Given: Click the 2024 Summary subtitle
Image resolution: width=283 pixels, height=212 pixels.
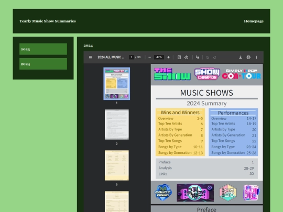Looking at the screenshot, I should tap(206, 103).
